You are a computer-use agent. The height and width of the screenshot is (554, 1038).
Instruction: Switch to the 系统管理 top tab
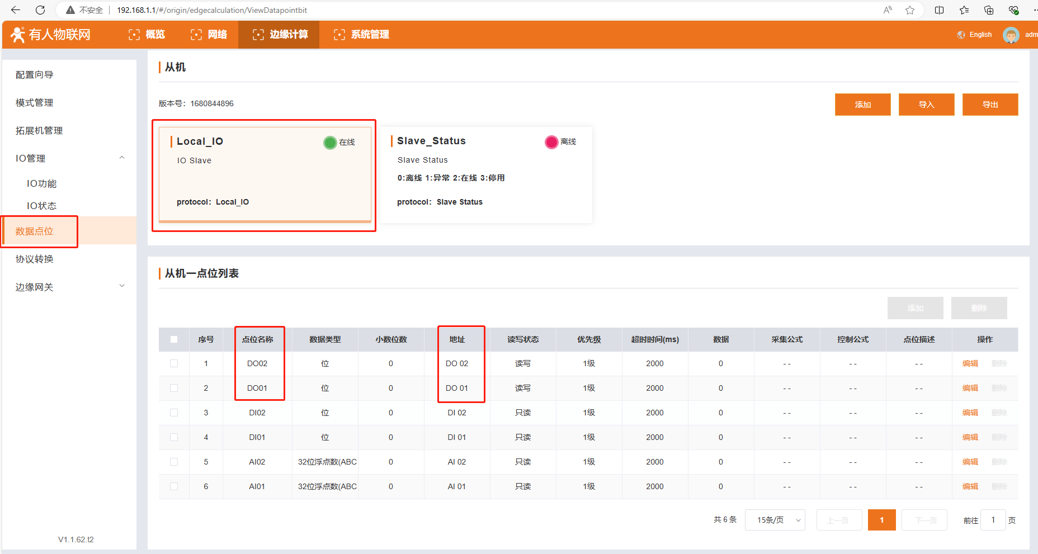(361, 35)
